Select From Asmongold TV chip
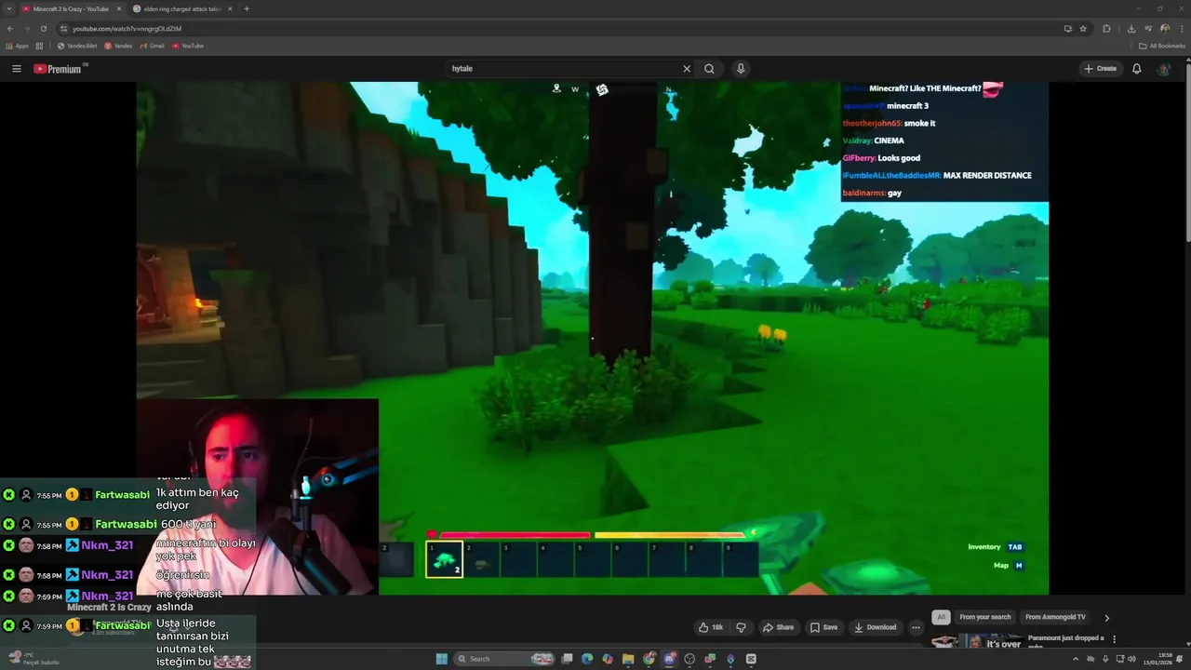1191x670 pixels. click(1055, 617)
